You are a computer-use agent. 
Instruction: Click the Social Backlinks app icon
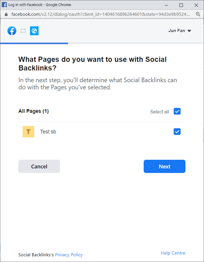[x=34, y=31]
